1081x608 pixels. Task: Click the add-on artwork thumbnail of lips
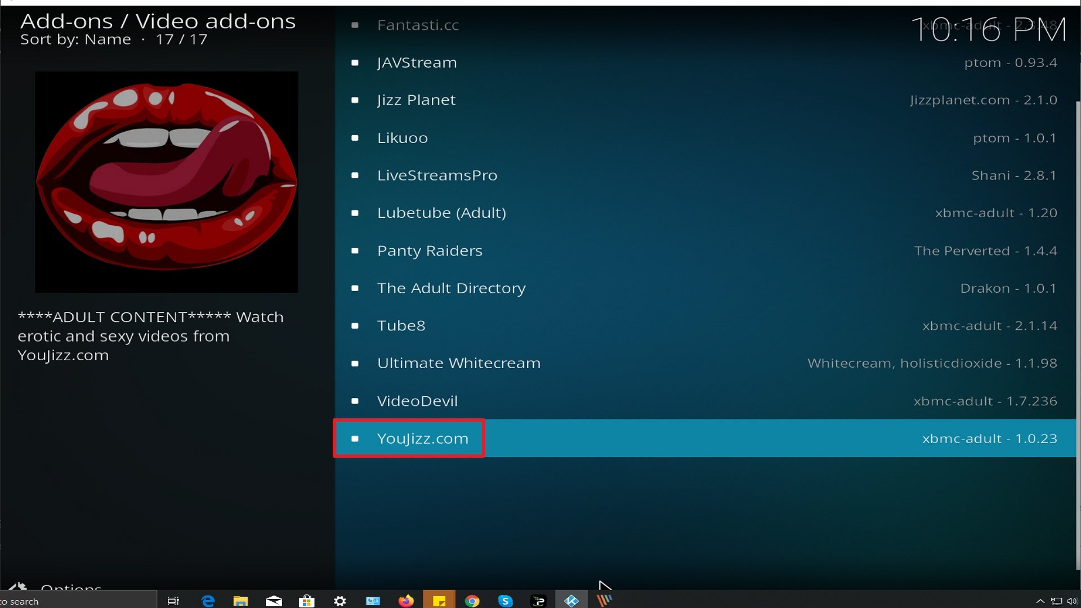167,182
